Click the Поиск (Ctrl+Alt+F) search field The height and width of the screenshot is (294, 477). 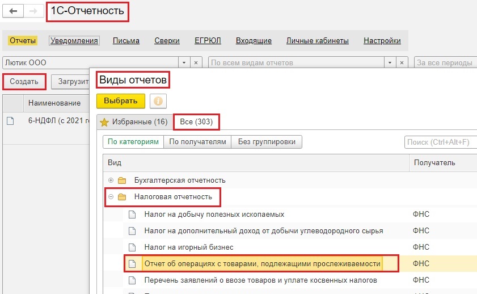[441, 142]
